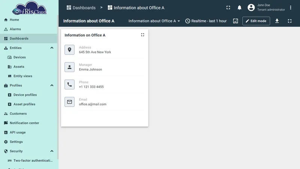Open the Information about Office A state dropdown

(154, 21)
